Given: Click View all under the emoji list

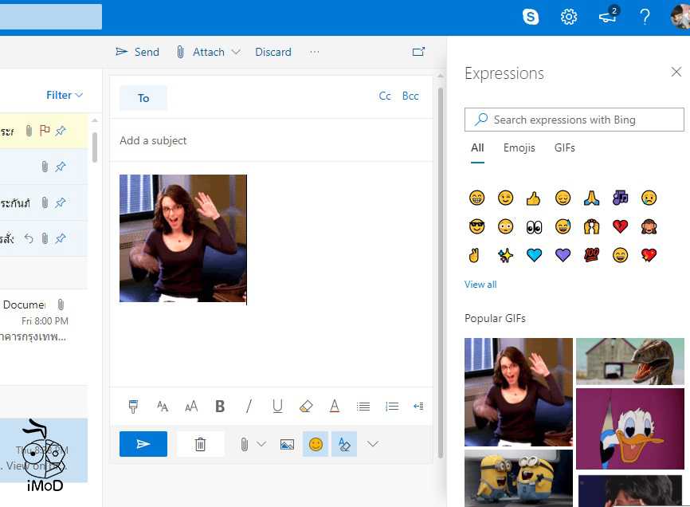Looking at the screenshot, I should tap(480, 284).
